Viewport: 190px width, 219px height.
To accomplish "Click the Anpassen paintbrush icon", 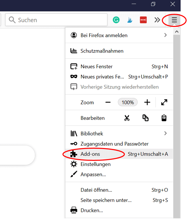I will tap(74, 174).
